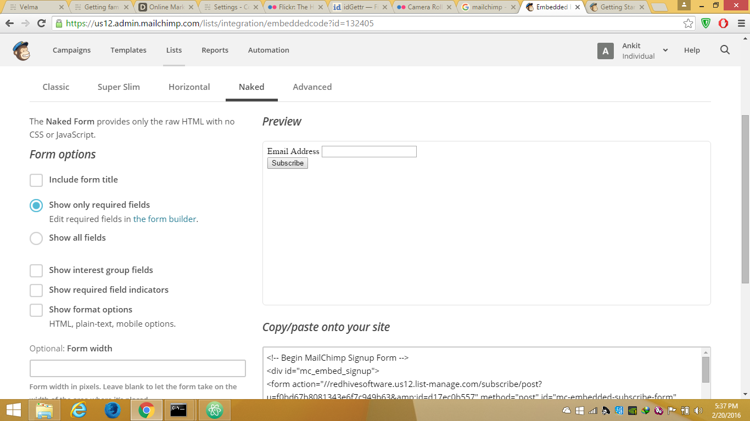750x421 pixels.
Task: Expand the Ankit Individual account dropdown
Action: (665, 50)
